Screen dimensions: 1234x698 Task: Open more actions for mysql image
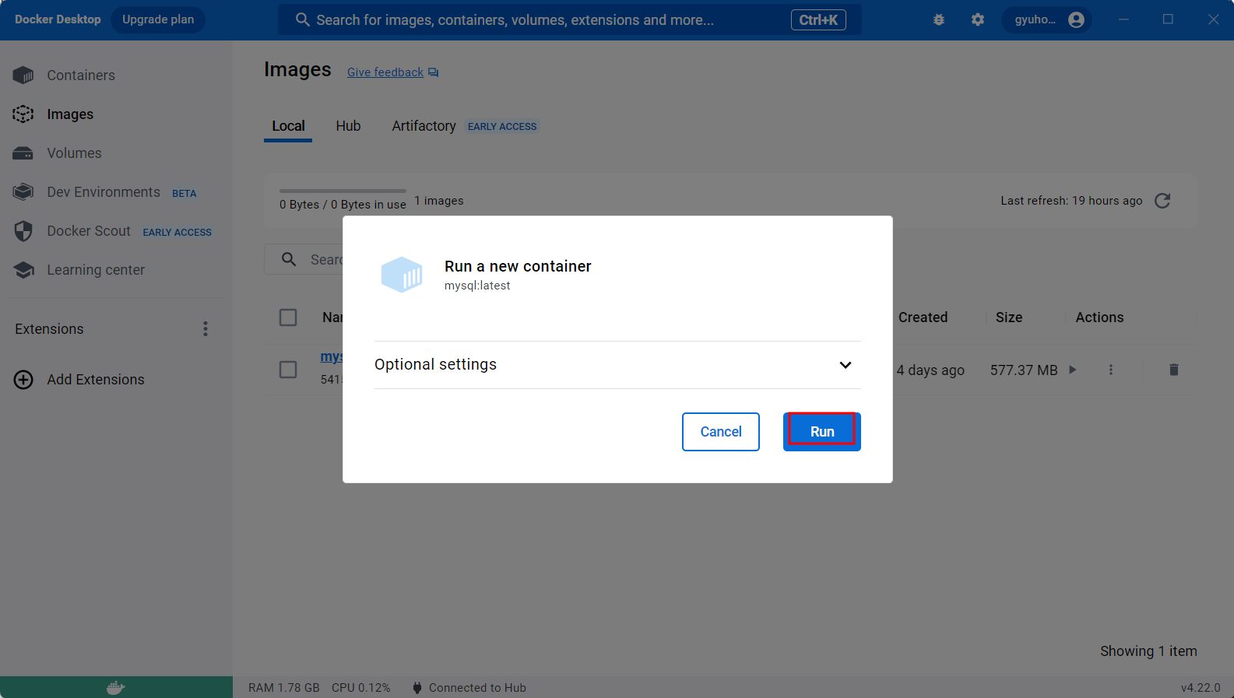pos(1111,370)
